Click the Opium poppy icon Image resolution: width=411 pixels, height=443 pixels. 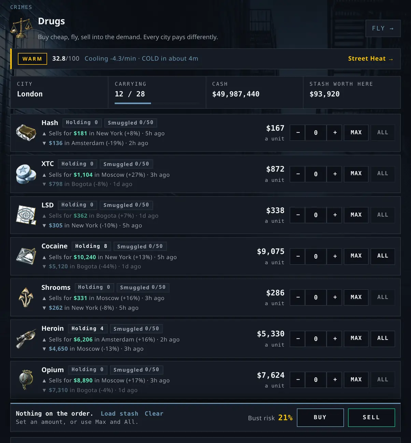[26, 380]
